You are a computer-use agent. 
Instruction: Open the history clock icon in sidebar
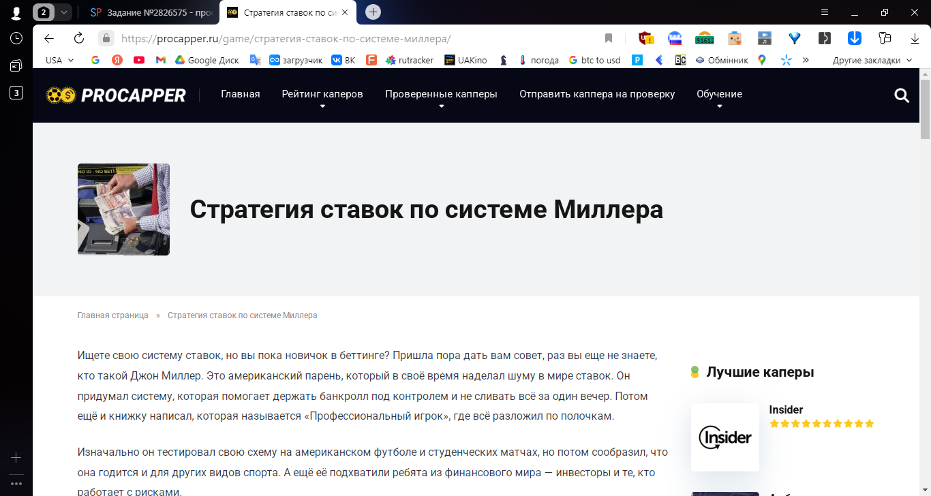coord(16,38)
